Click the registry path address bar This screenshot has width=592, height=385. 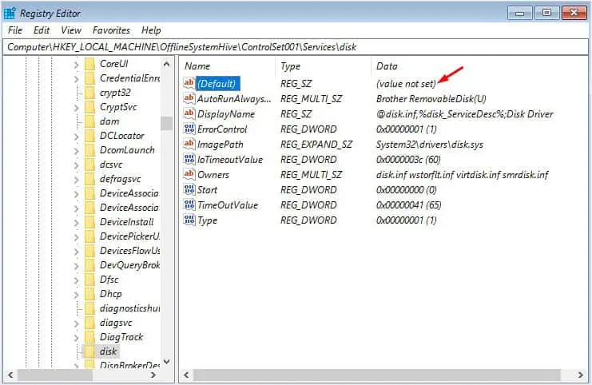point(296,47)
